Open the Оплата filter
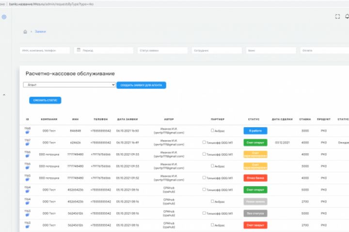This screenshot has width=349, height=232. (x=324, y=50)
